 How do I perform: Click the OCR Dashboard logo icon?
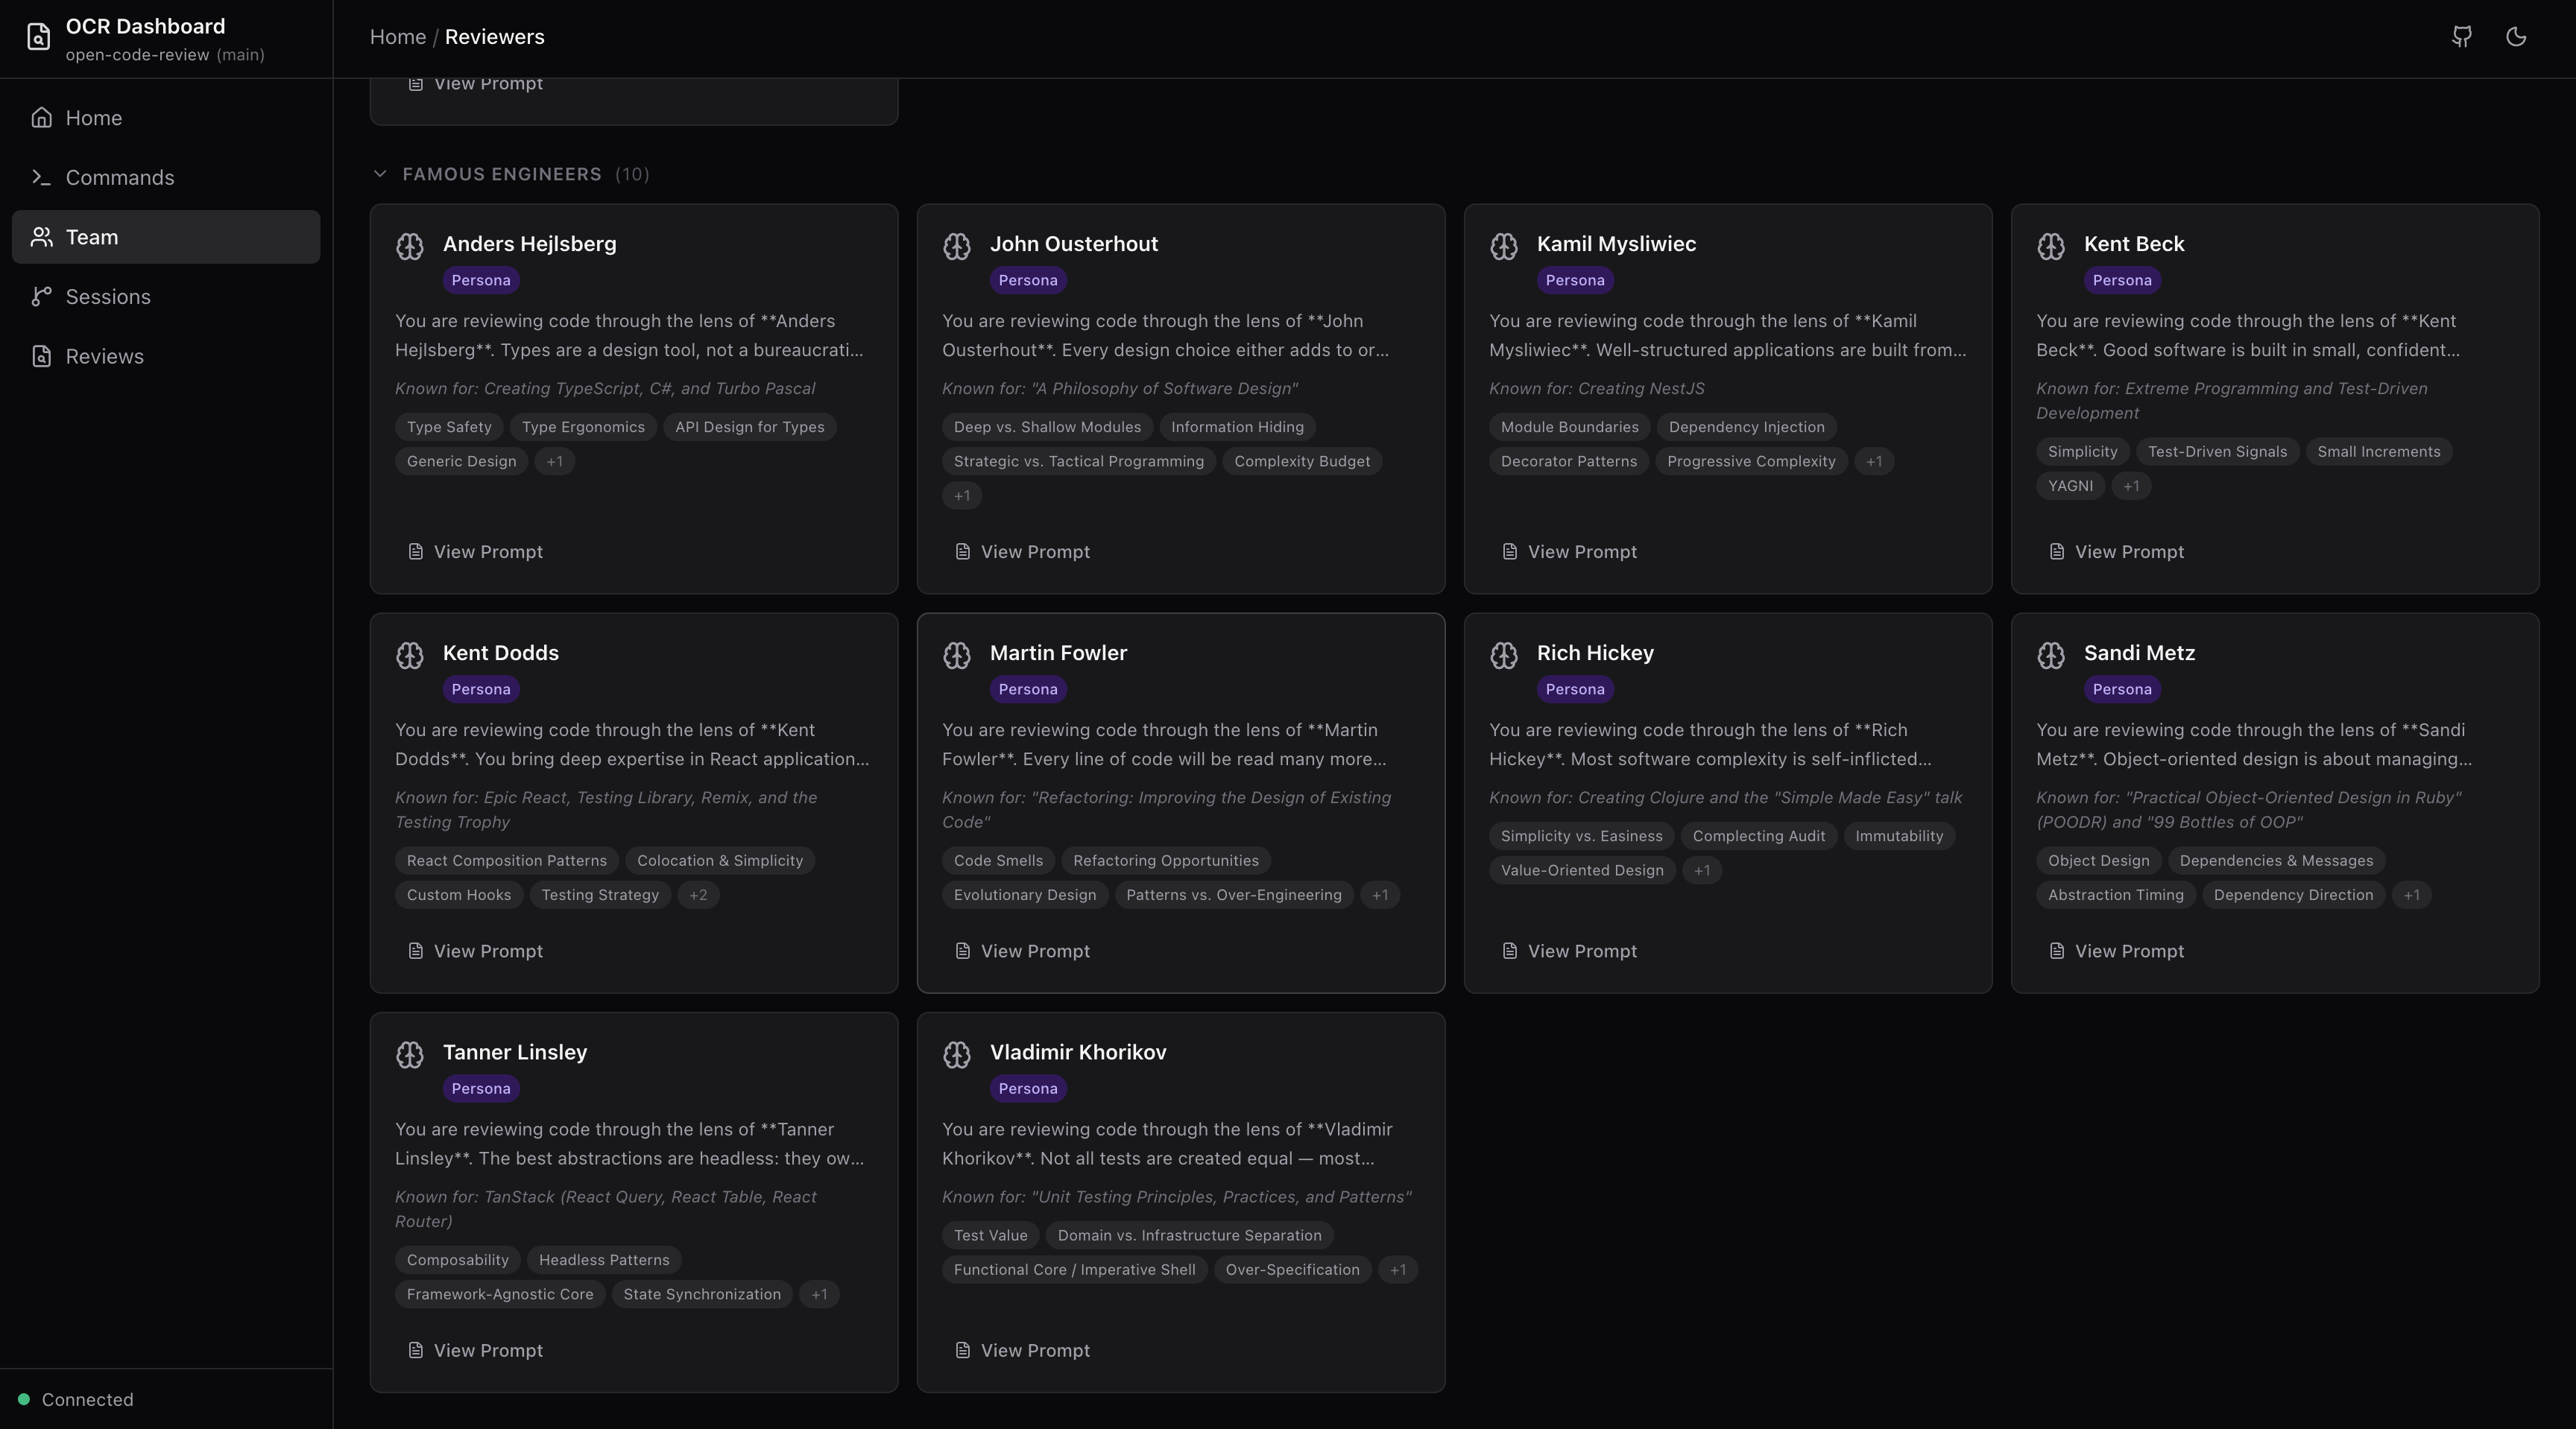pos(38,37)
